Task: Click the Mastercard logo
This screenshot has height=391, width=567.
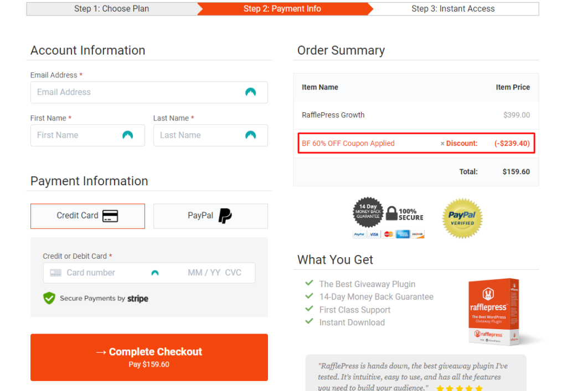Action: click(x=388, y=234)
